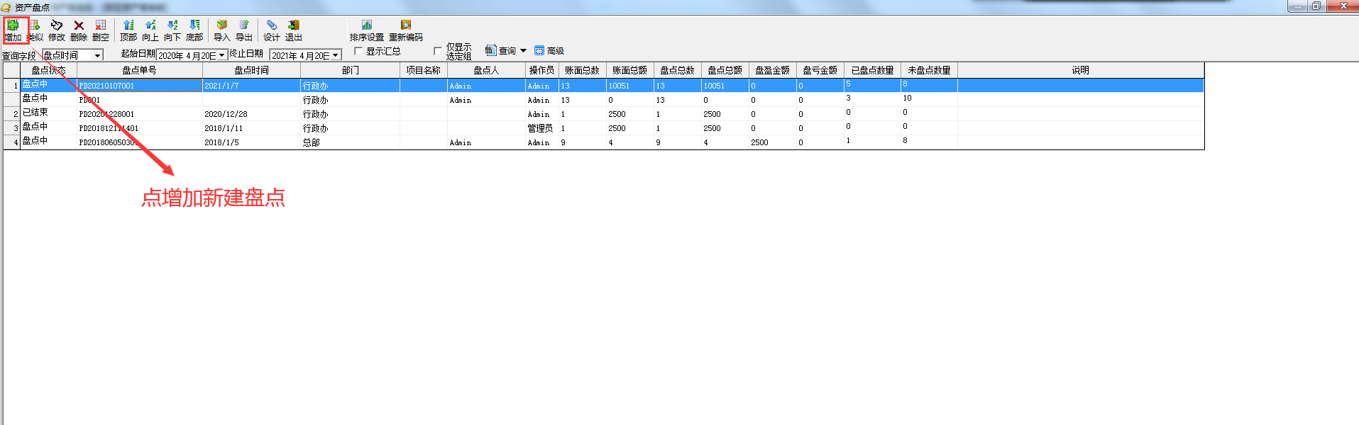Click the 导入 (Import) toolbar icon
The height and width of the screenshot is (425, 1359).
222,26
